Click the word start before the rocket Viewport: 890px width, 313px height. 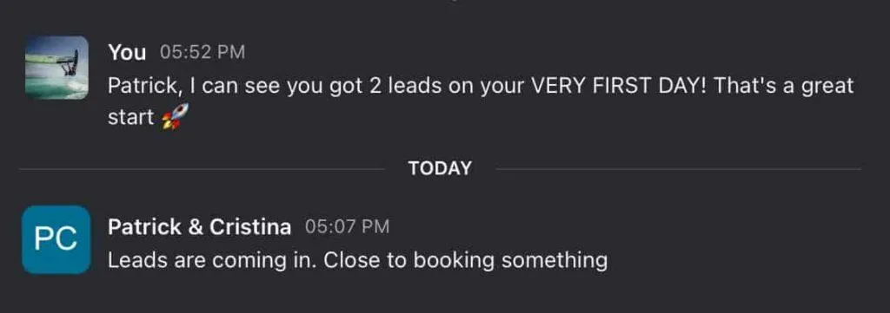131,118
